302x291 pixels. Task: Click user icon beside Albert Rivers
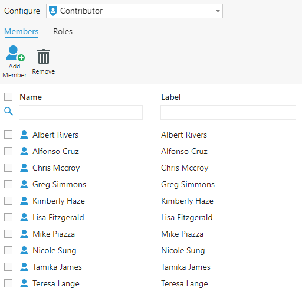coord(24,135)
